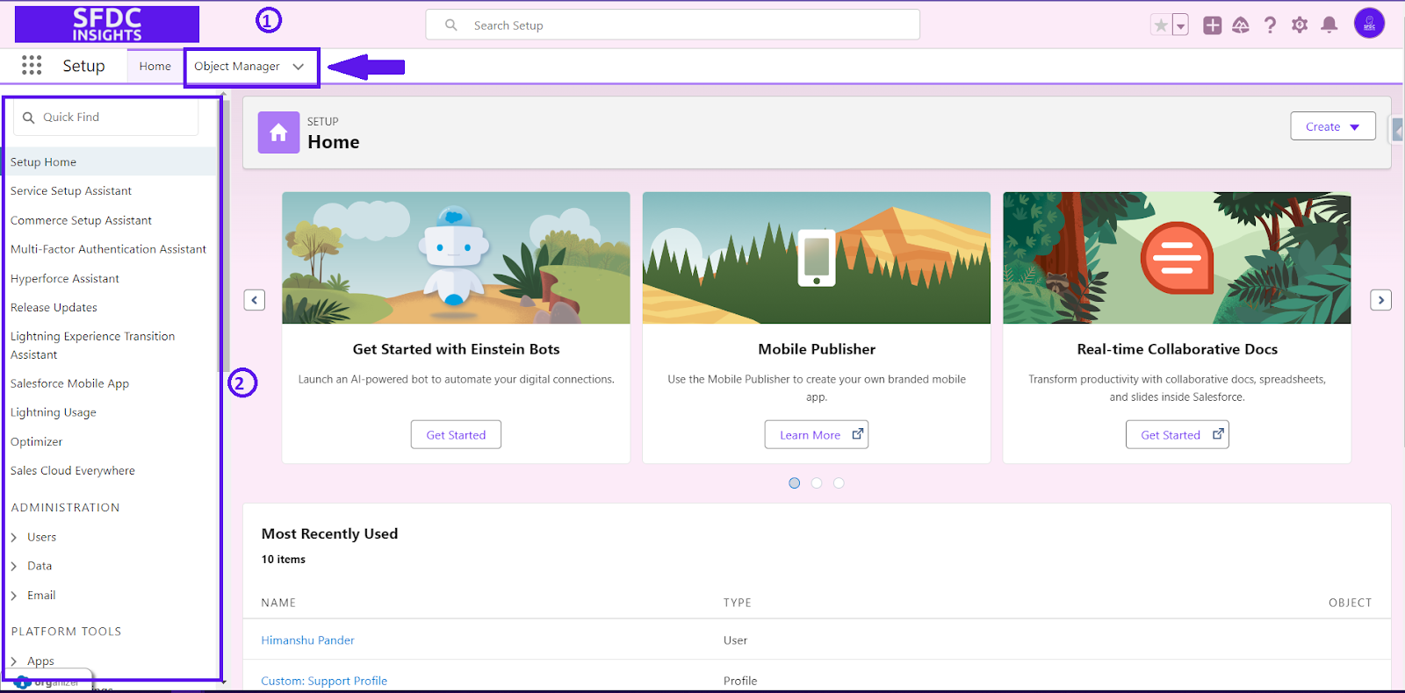Image resolution: width=1405 pixels, height=693 pixels.
Task: Click Learn More for Mobile Publisher
Action: pyautogui.click(x=817, y=435)
